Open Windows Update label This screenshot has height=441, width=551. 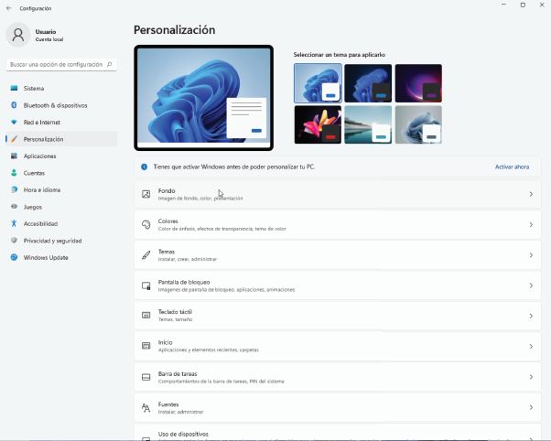point(46,258)
